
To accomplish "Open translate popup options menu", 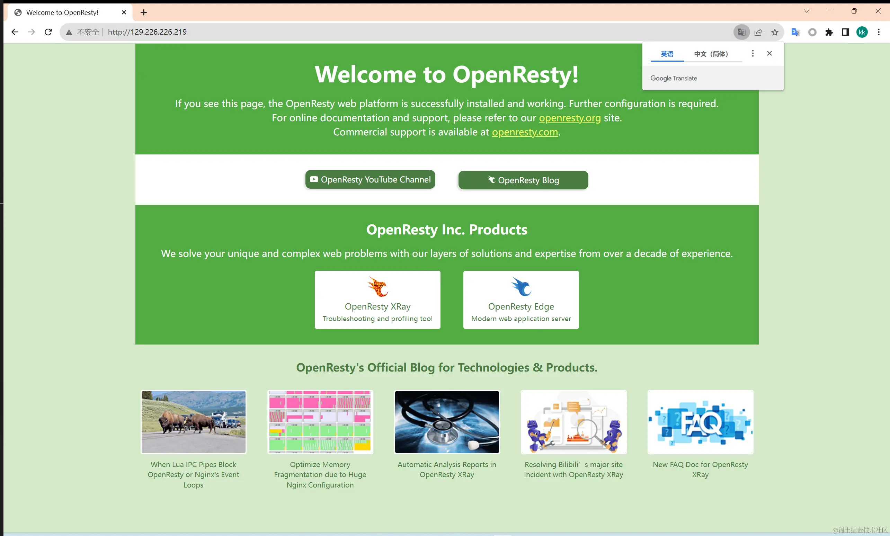I will coord(753,53).
